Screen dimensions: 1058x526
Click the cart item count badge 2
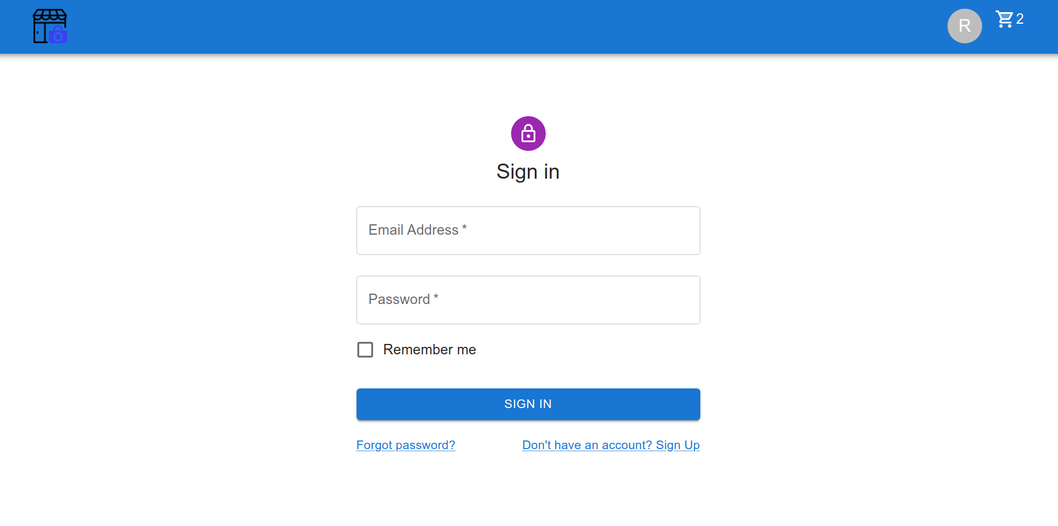(1020, 19)
